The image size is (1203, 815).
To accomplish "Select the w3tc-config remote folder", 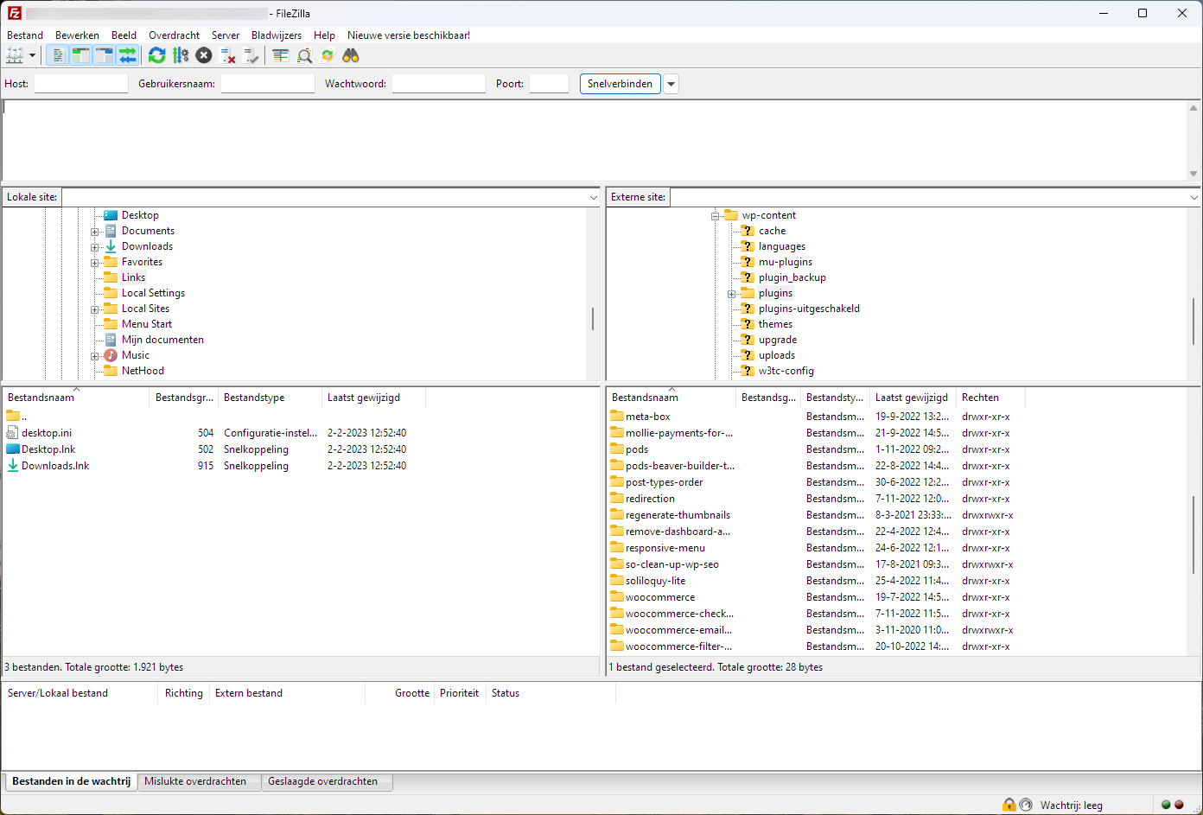I will pos(786,371).
